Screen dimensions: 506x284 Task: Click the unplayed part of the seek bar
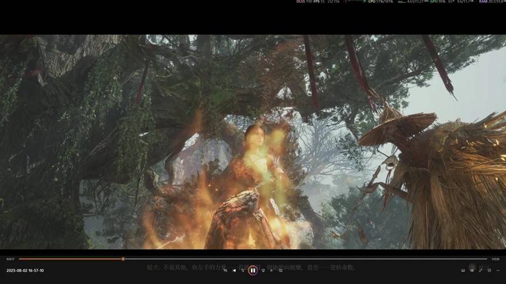306,259
